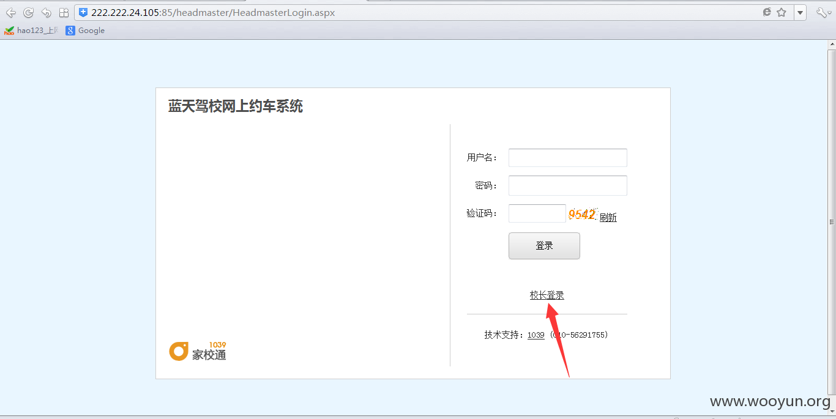The width and height of the screenshot is (836, 419).
Task: Focus the 验证码 input field
Action: click(537, 213)
